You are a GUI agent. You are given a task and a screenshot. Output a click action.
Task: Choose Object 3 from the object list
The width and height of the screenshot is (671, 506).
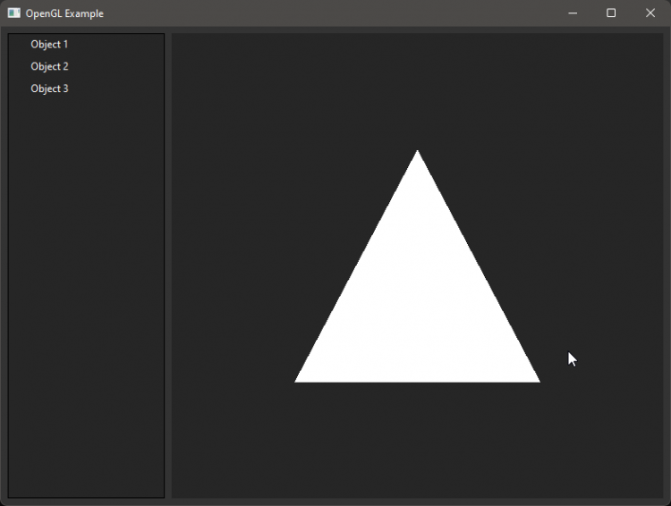49,89
